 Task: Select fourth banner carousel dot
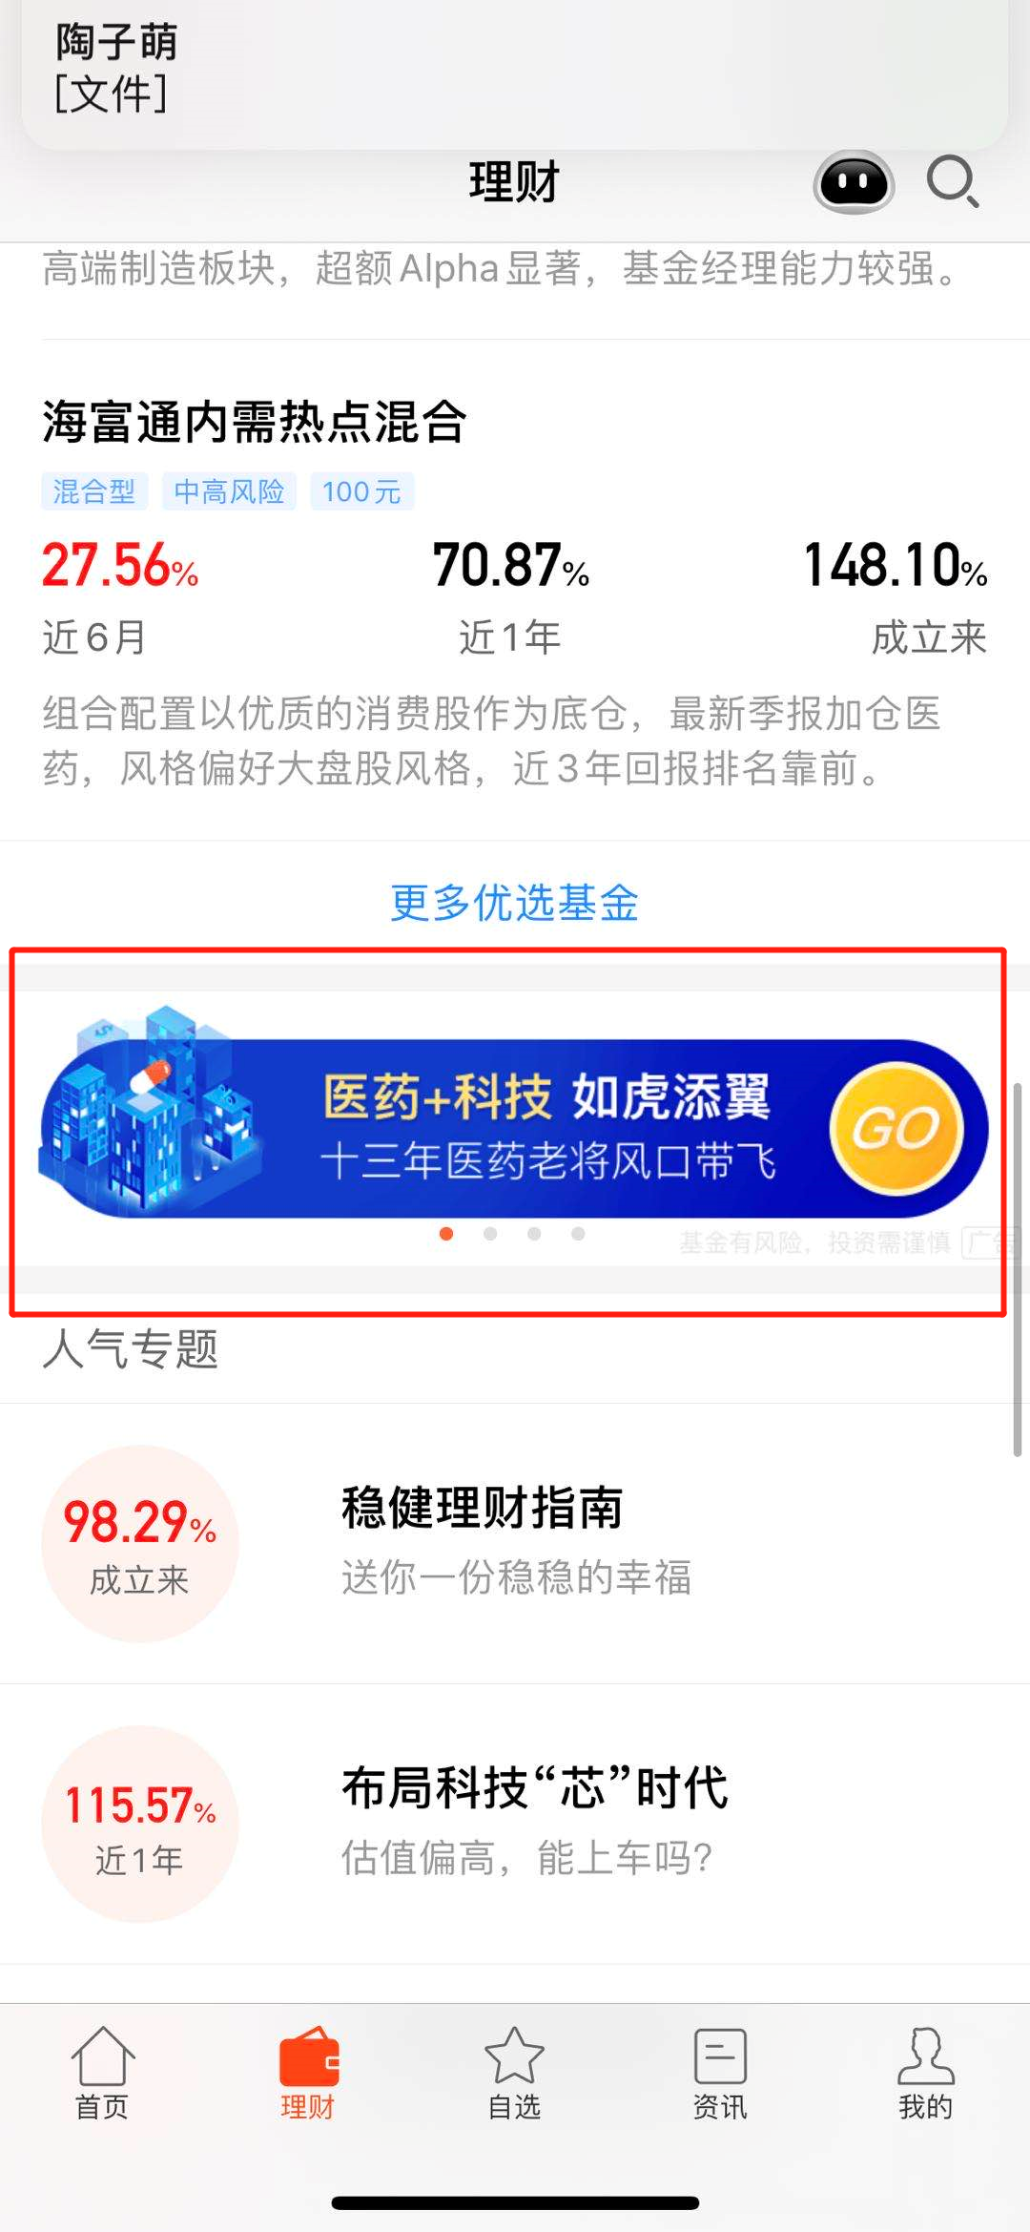[578, 1234]
